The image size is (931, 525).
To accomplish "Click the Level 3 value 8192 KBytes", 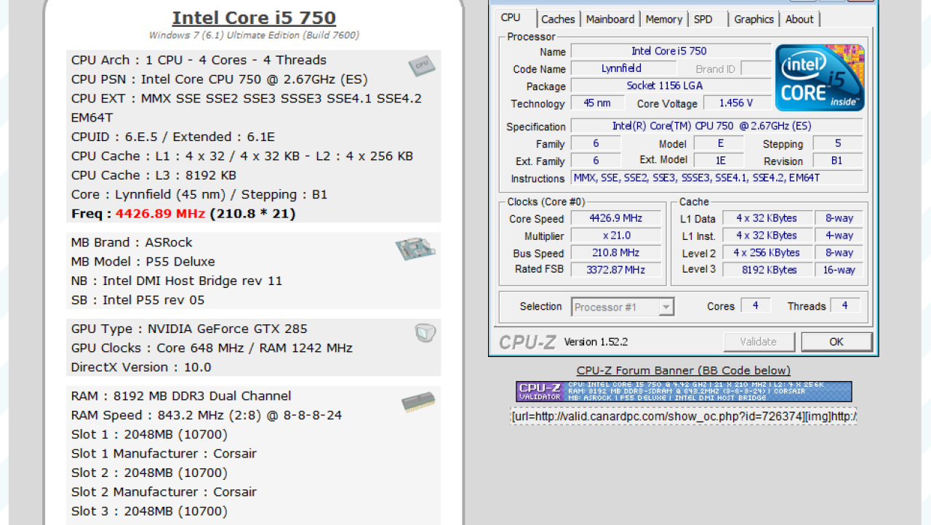I will 767,270.
